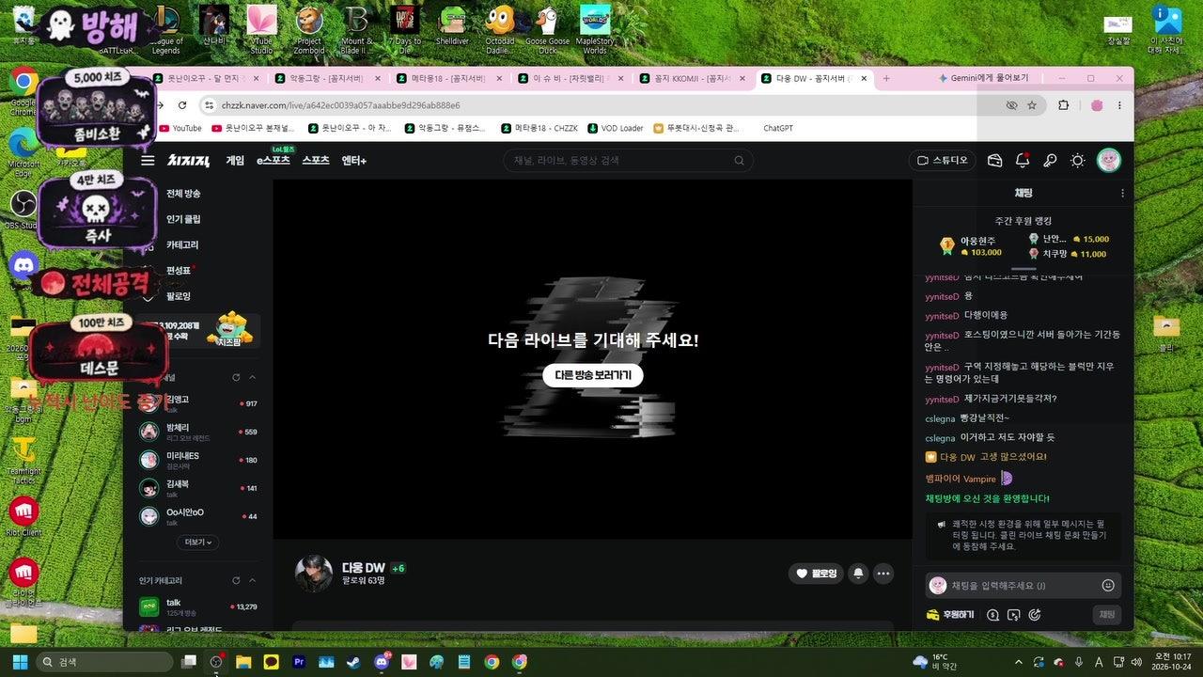The height and width of the screenshot is (677, 1203).
Task: Expand channel list with 더보기
Action: point(198,543)
